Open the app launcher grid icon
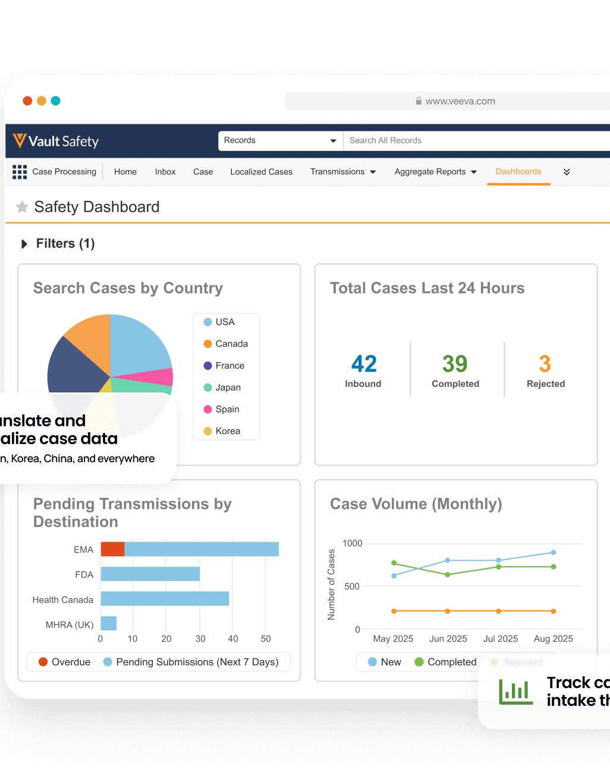The width and height of the screenshot is (610, 773). pyautogui.click(x=20, y=172)
